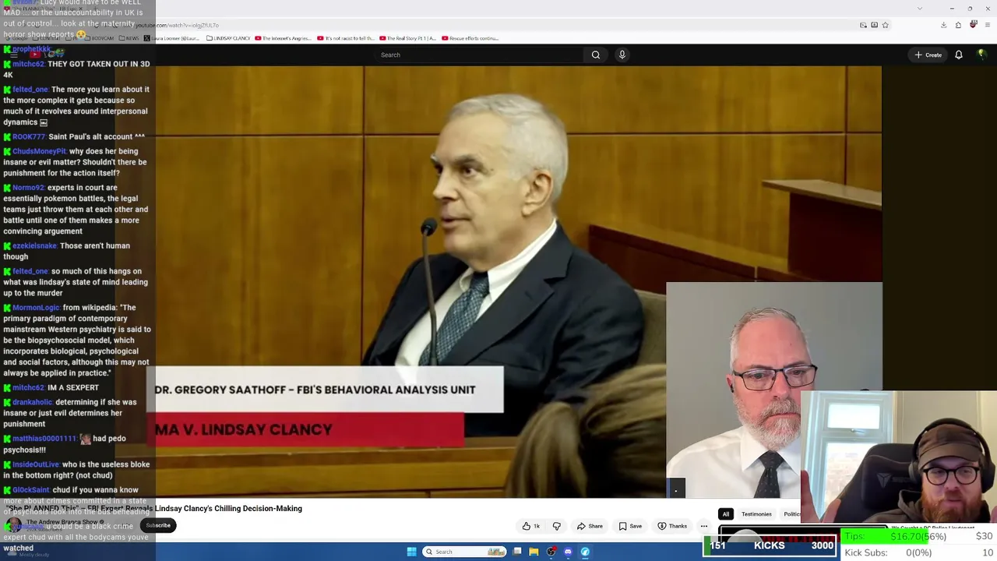The height and width of the screenshot is (561, 997).
Task: Click chat username GlockSaint
Action: tap(31, 490)
